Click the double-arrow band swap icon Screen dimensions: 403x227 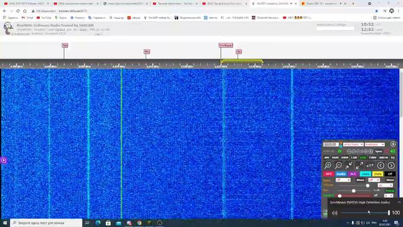[370, 165]
